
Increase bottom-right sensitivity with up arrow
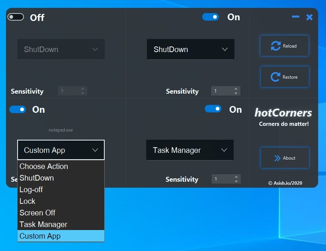[x=236, y=177]
